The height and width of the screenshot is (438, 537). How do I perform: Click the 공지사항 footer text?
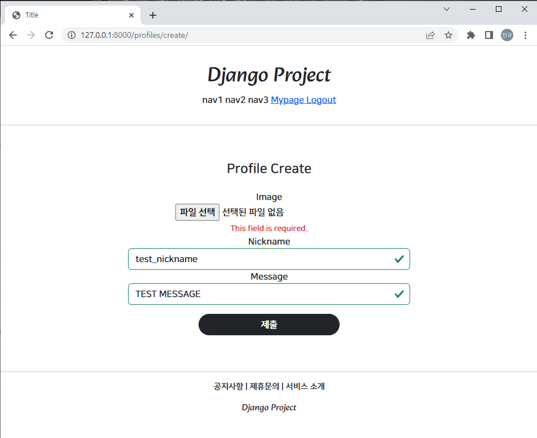(x=228, y=386)
